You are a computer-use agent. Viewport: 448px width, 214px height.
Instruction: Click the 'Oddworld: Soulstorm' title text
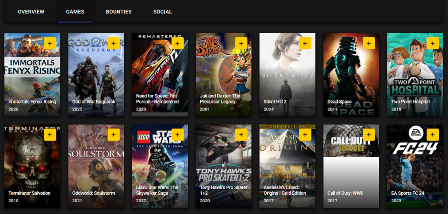94,193
